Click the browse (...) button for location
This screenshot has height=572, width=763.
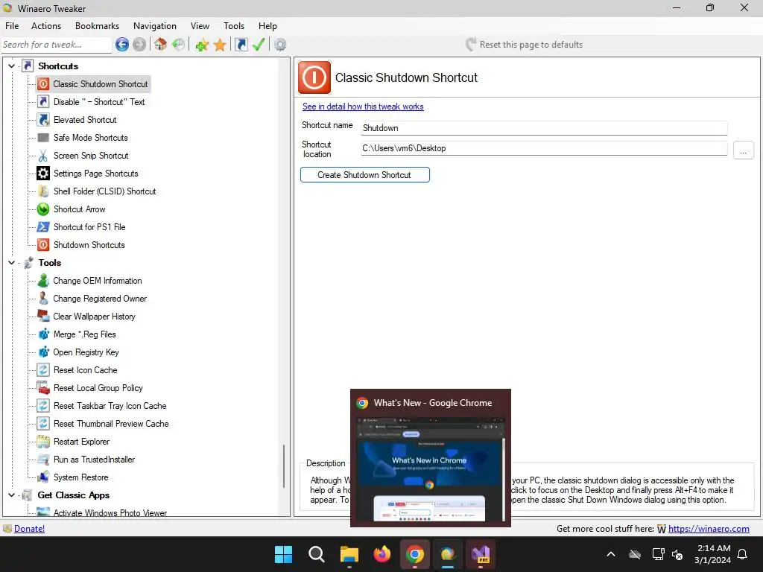click(x=743, y=150)
